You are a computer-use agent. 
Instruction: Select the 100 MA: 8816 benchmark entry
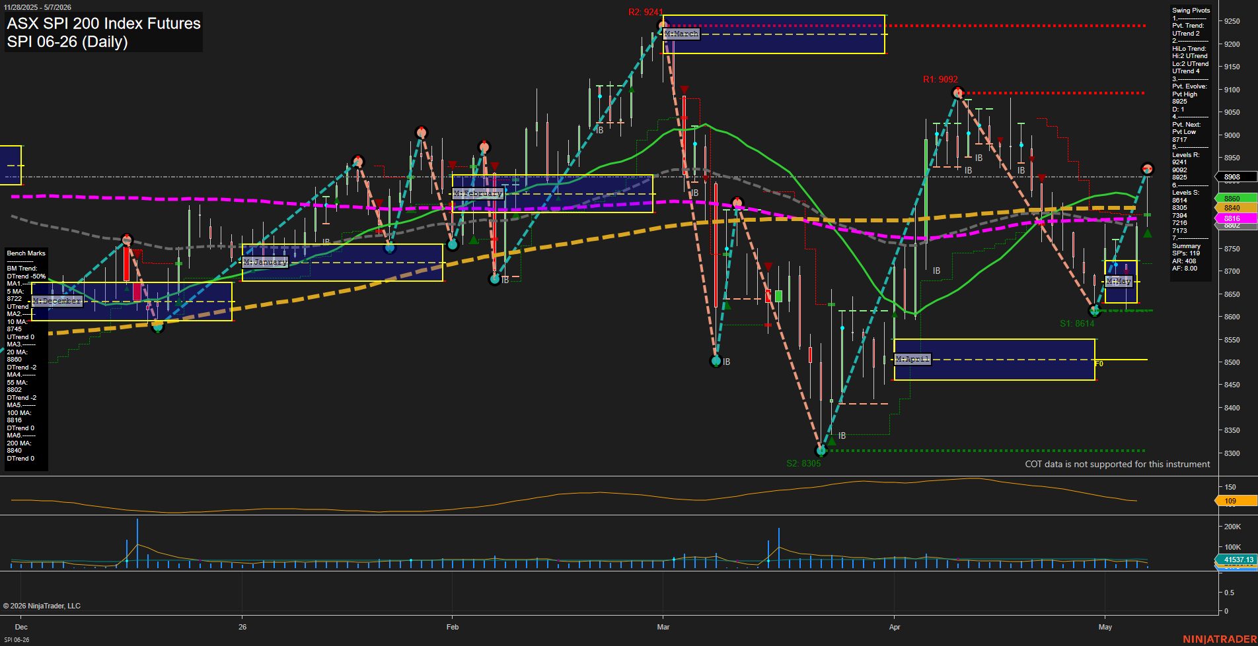[x=18, y=416]
